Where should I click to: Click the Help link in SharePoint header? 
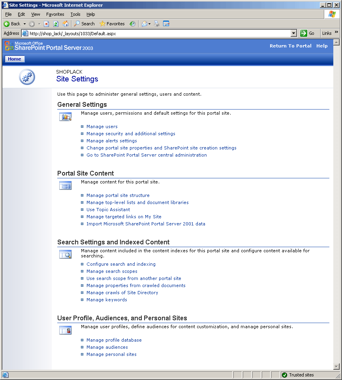[x=322, y=46]
